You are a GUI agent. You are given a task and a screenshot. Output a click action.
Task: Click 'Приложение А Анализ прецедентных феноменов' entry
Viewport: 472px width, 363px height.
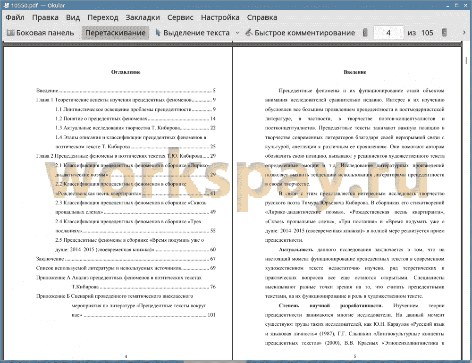point(126,282)
